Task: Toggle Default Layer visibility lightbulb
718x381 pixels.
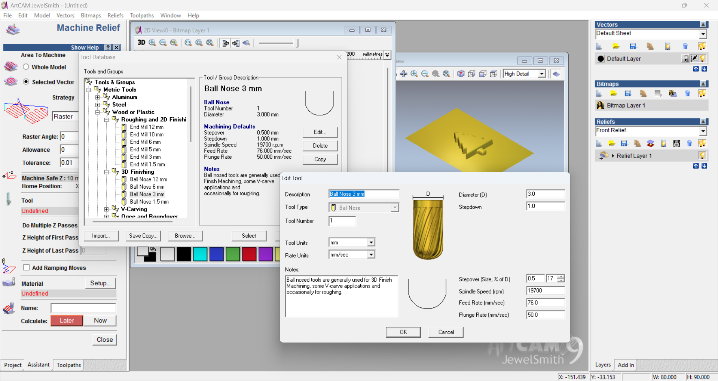Action: pyautogui.click(x=703, y=58)
